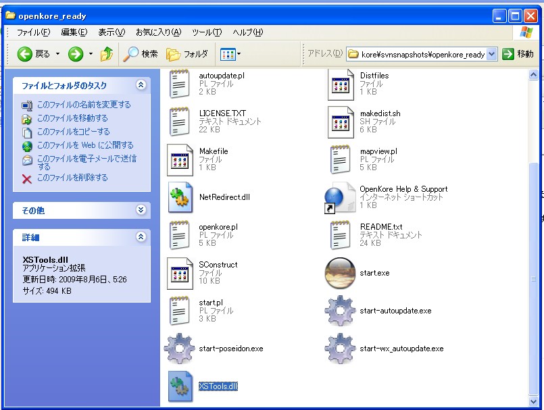Viewport: 544px width, 410px height.
Task: Toggle the Folders (フォルダ) pane button
Action: [x=187, y=54]
